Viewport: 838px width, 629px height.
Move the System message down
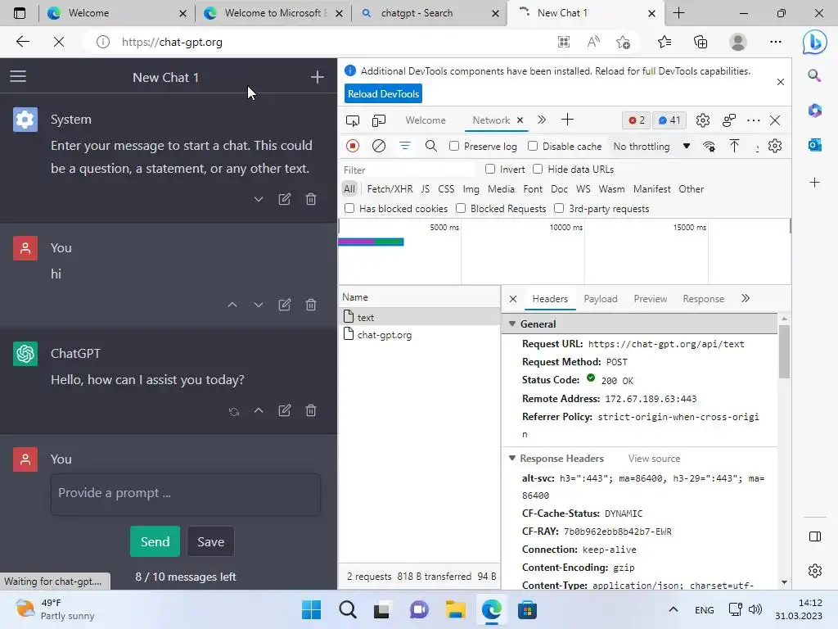tap(259, 200)
